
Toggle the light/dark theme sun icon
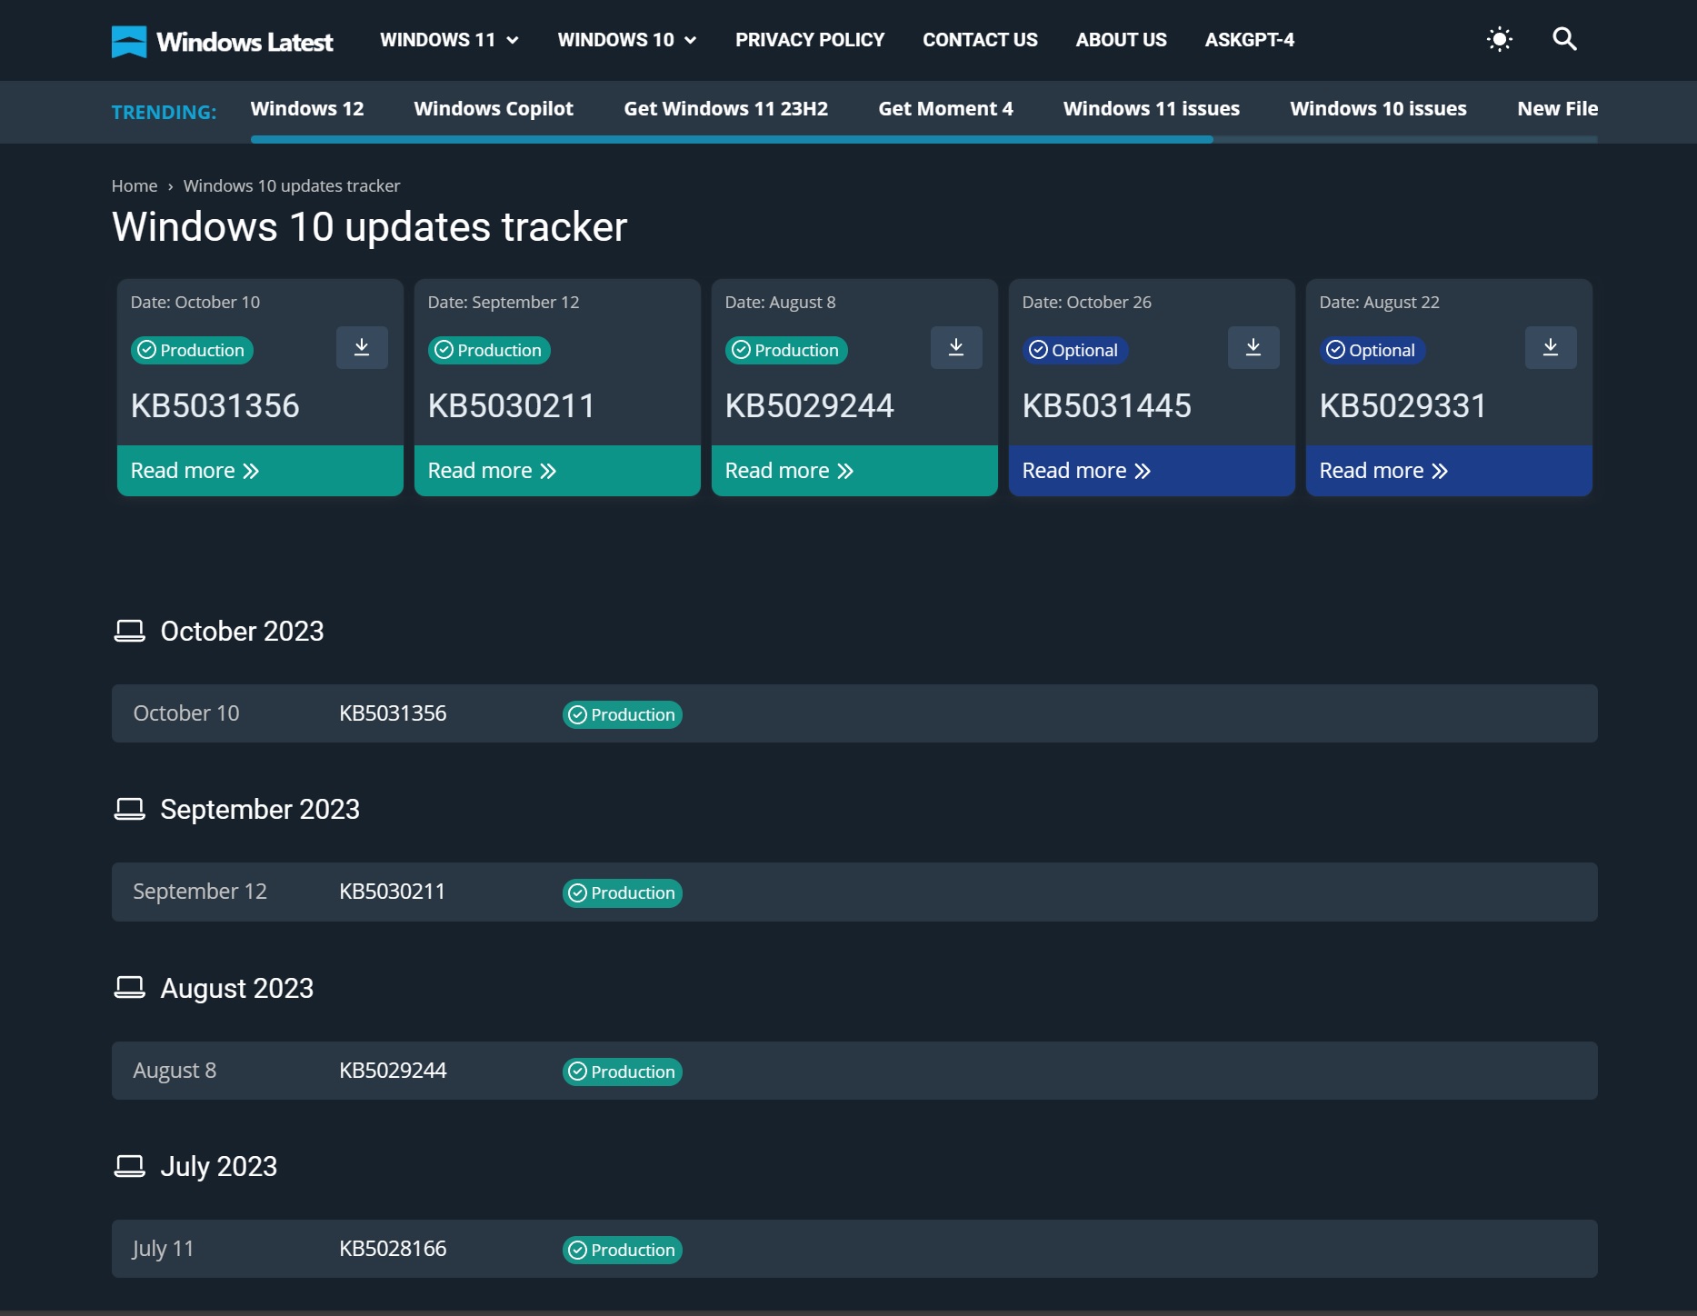coord(1499,39)
